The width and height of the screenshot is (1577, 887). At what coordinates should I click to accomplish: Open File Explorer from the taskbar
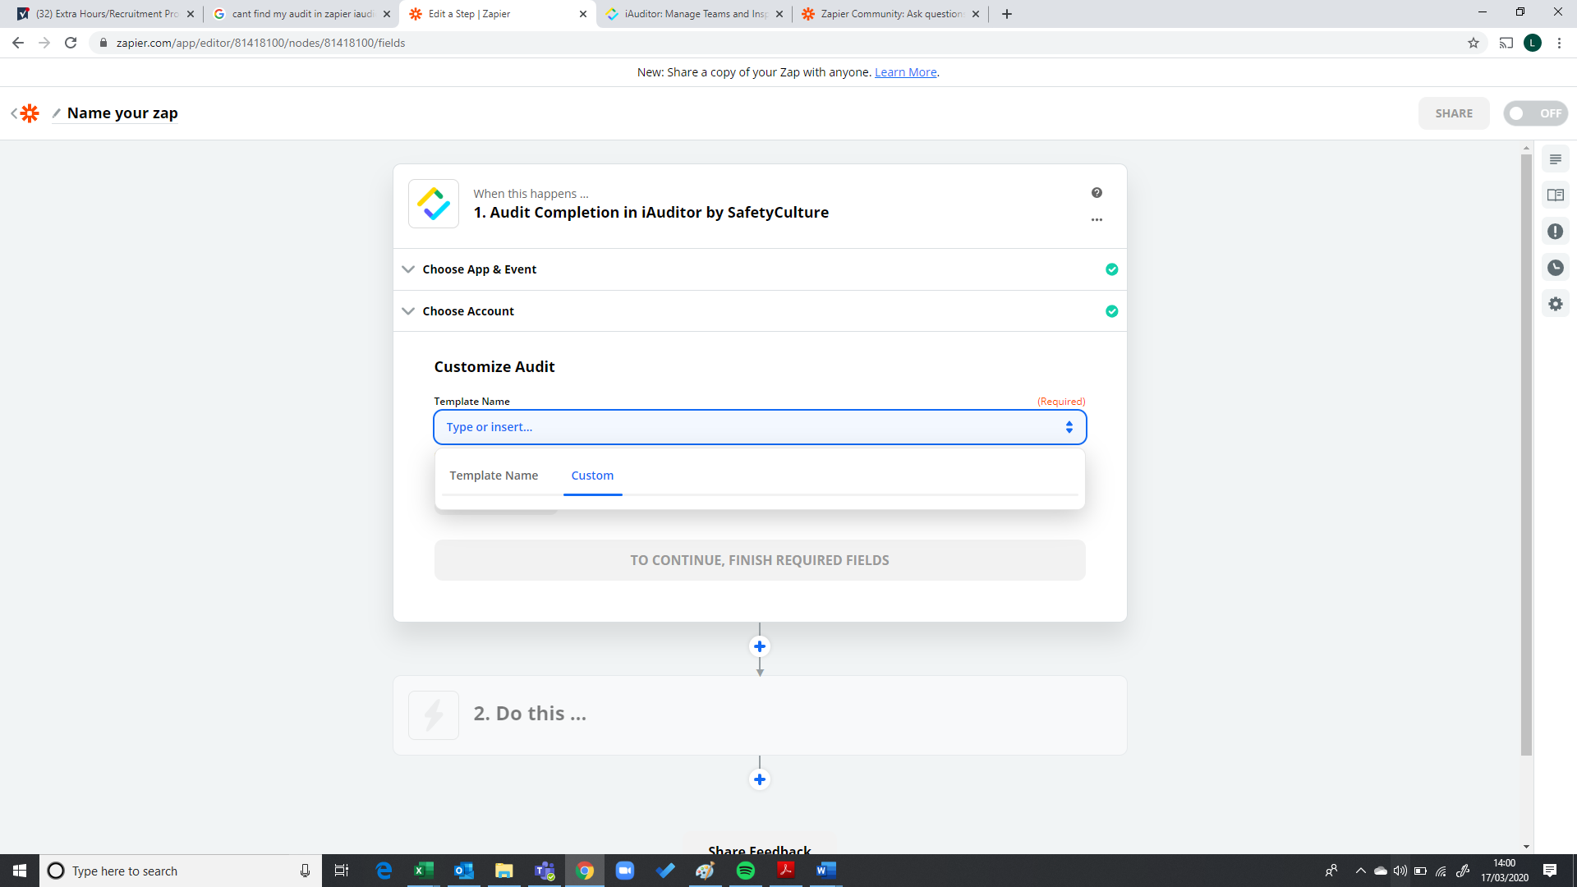click(x=504, y=871)
